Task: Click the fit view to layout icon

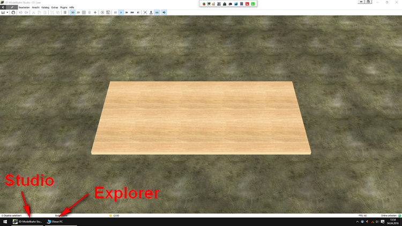Action: click(145, 12)
